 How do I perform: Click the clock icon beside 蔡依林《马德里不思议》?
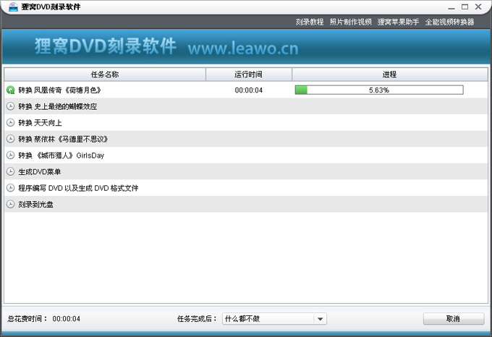tap(11, 139)
